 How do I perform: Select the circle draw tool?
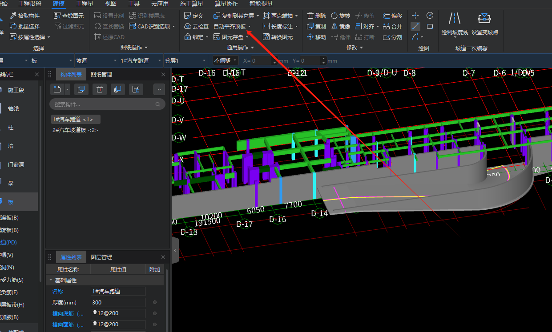430,15
